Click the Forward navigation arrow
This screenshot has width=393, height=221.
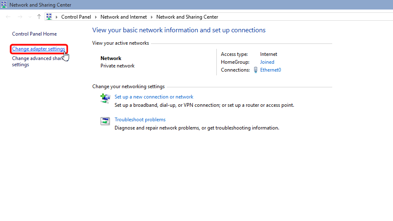point(20,17)
